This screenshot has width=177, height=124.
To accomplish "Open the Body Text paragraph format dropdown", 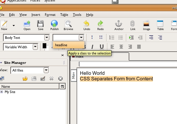I will coord(47,38).
